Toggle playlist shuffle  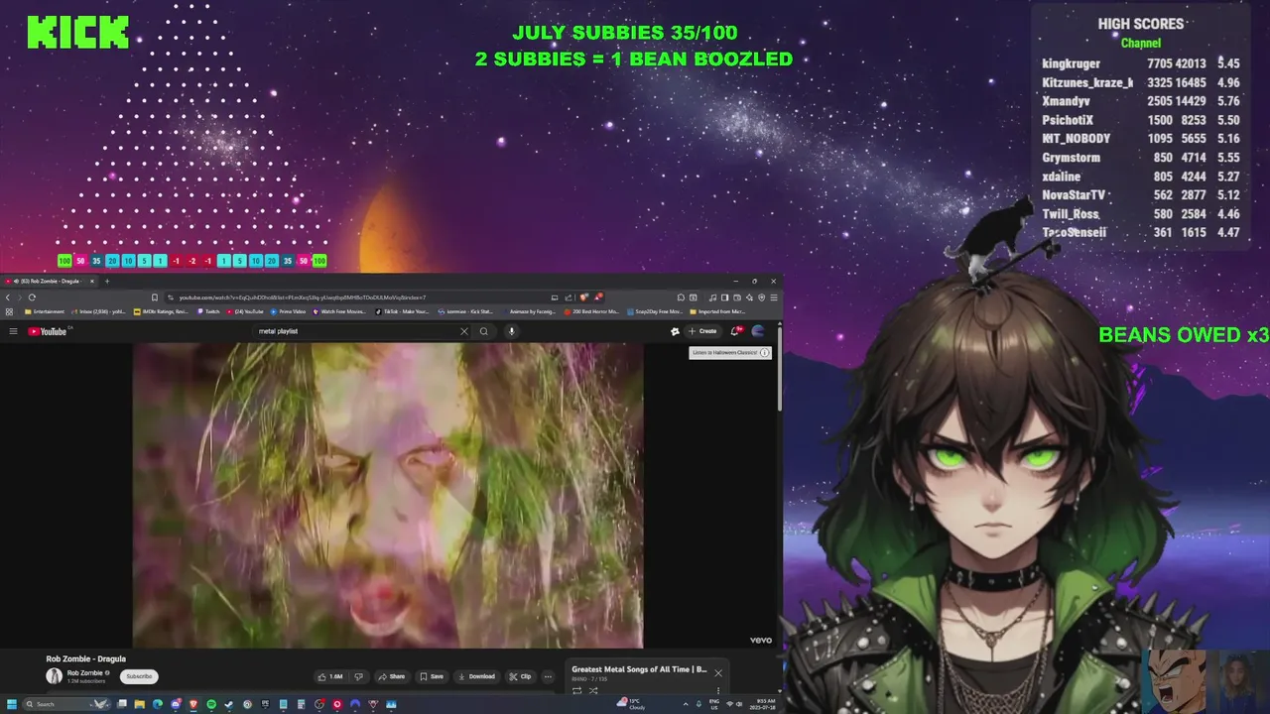point(593,691)
